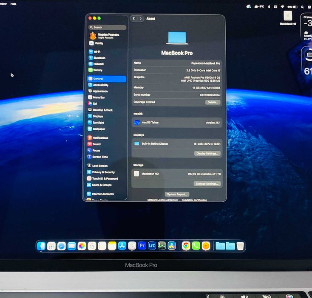Screen dimensions: 312x298
Task: Open Calendar from the Dock
Action: [92, 246]
